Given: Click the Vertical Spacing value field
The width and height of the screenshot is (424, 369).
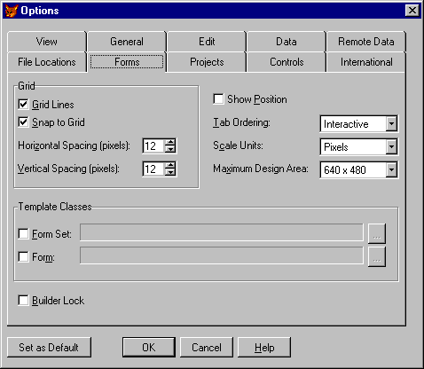Looking at the screenshot, I should pyautogui.click(x=153, y=169).
